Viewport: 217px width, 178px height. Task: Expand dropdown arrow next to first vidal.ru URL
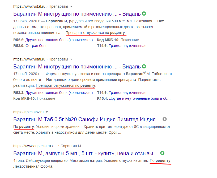tap(71, 6)
